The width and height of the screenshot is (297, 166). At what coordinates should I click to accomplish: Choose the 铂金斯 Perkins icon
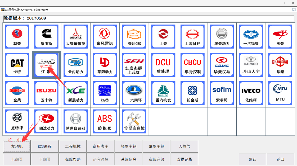pyautogui.click(x=192, y=93)
